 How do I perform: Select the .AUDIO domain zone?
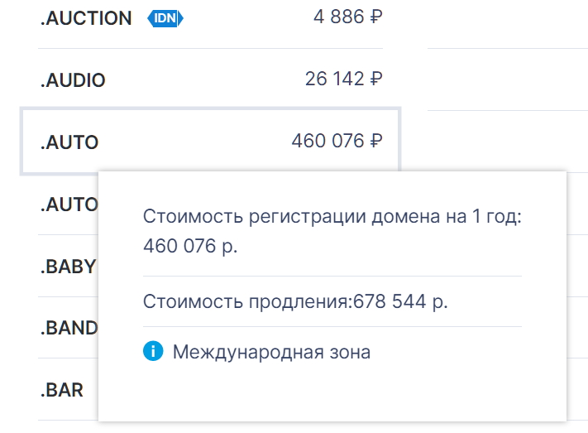pos(73,80)
